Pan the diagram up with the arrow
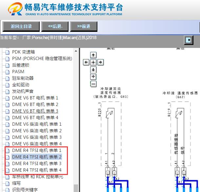The width and height of the screenshot is (200, 192). (93, 55)
